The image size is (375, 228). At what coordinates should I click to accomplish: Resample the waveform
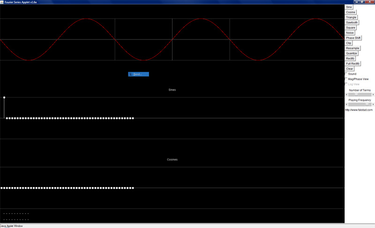352,48
